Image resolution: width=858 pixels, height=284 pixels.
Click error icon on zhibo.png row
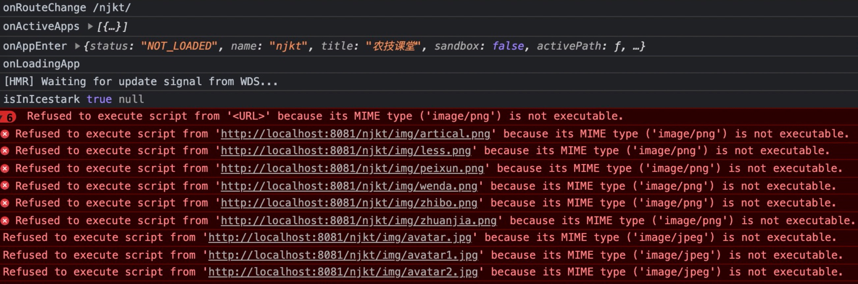point(5,203)
